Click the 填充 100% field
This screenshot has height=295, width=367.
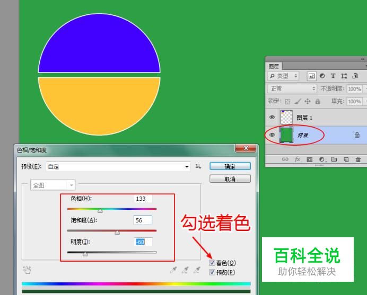(x=355, y=102)
